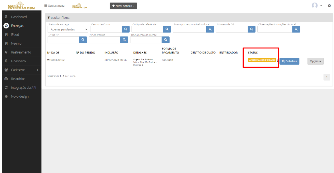Click search icon for Observações/Instruções do local
The width and height of the screenshot is (334, 173).
coord(296,29)
